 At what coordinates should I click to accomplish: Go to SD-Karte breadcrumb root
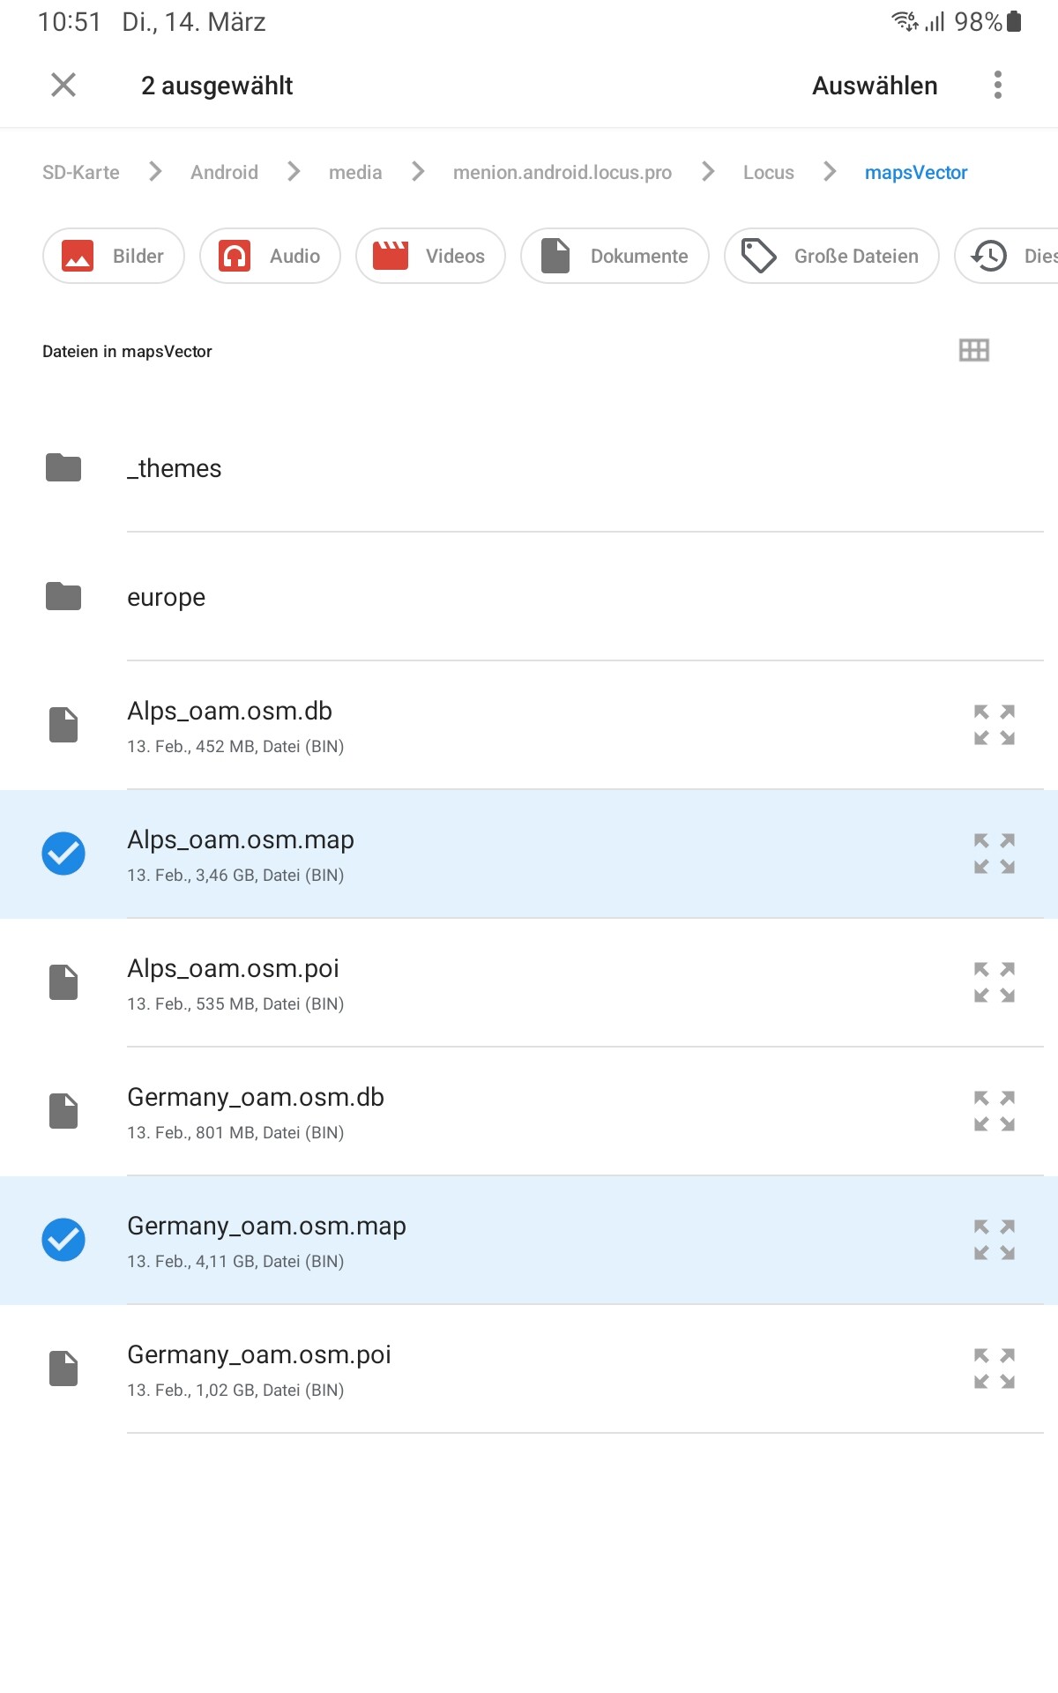(81, 173)
